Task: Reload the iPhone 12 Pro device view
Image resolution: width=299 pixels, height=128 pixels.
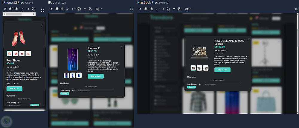Action: [x=5, y=9]
